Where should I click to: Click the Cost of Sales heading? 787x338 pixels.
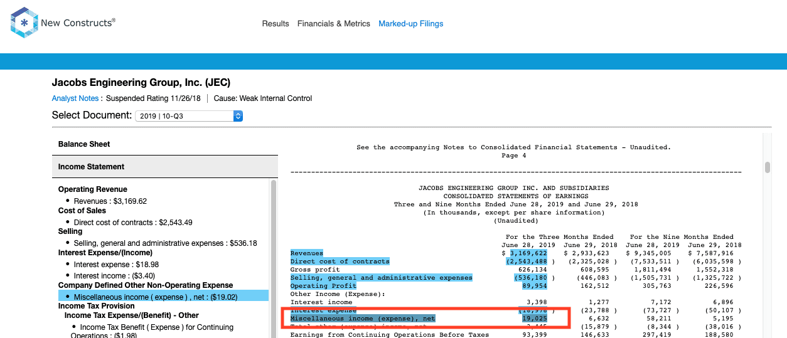coord(82,211)
